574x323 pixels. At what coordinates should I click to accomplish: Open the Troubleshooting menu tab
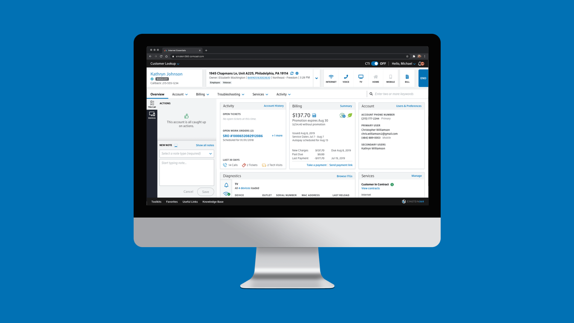[x=230, y=94]
